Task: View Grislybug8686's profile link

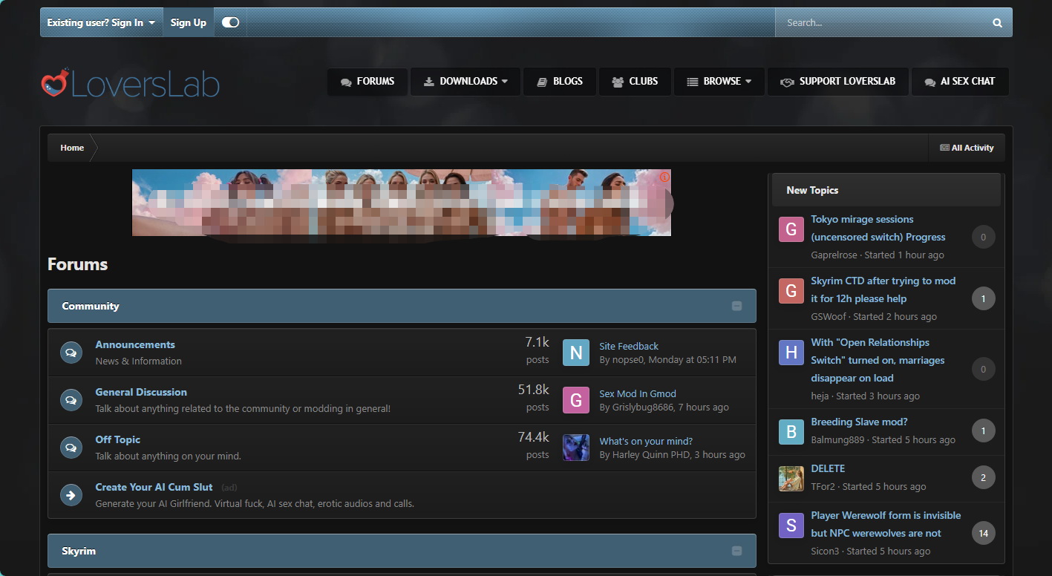Action: (x=641, y=407)
